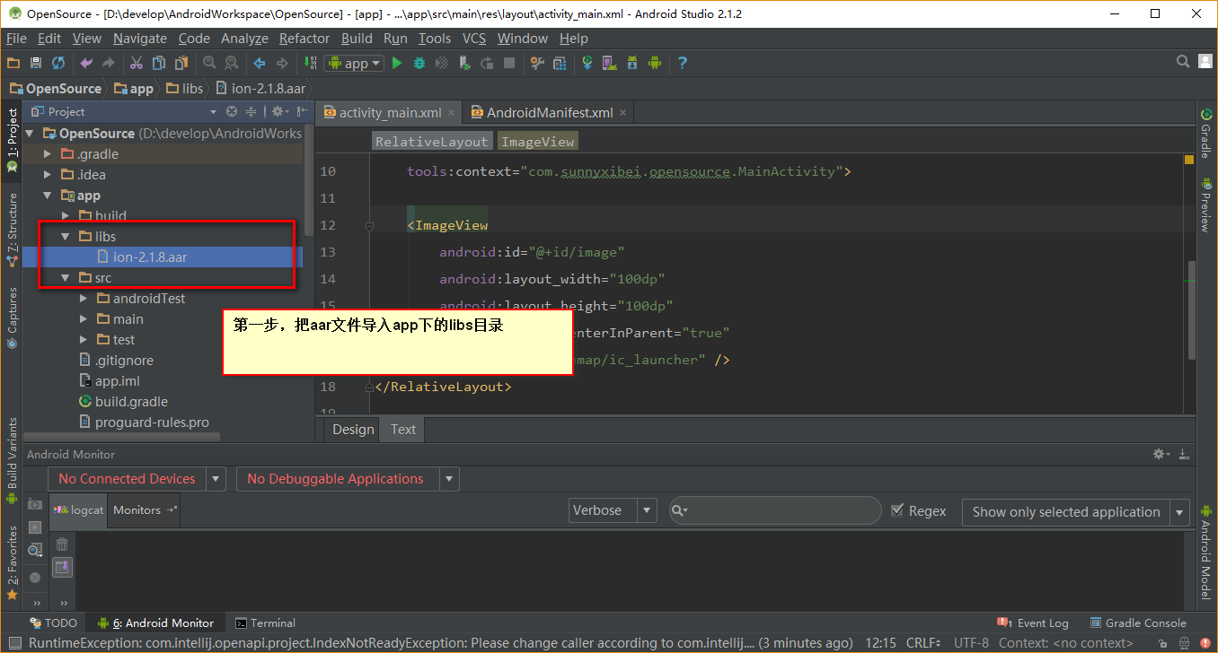Select the Monitors tab
Screen dimensions: 1218x653
[145, 509]
